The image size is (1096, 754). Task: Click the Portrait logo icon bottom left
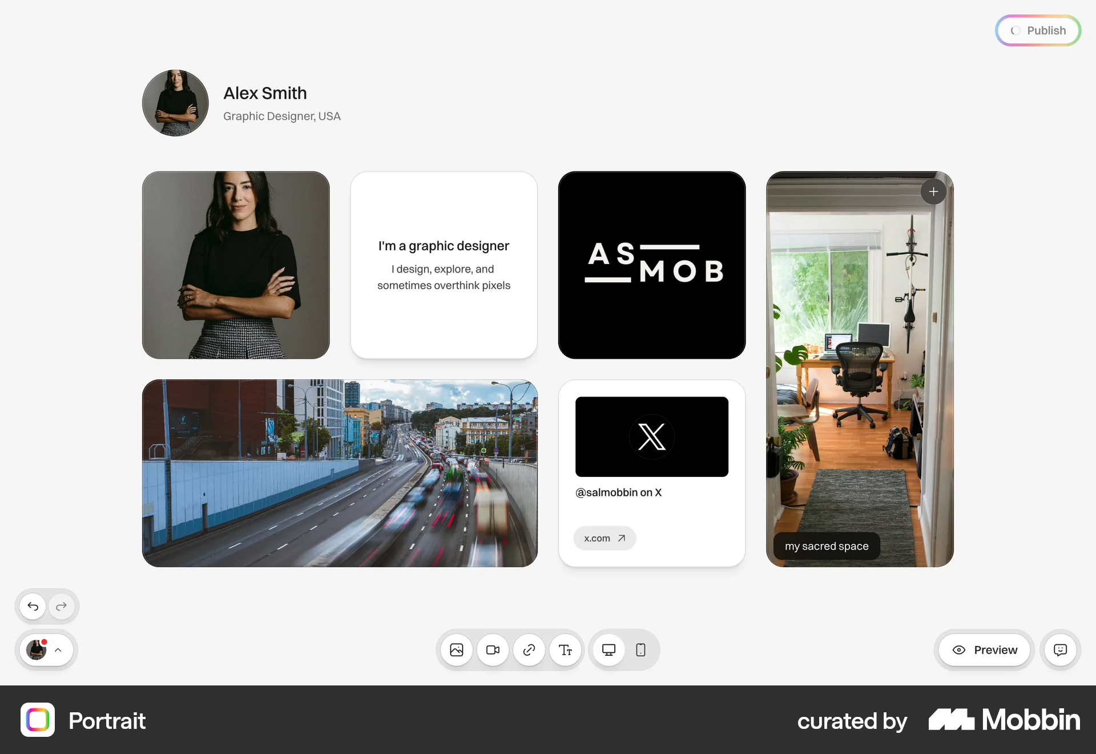pos(37,720)
